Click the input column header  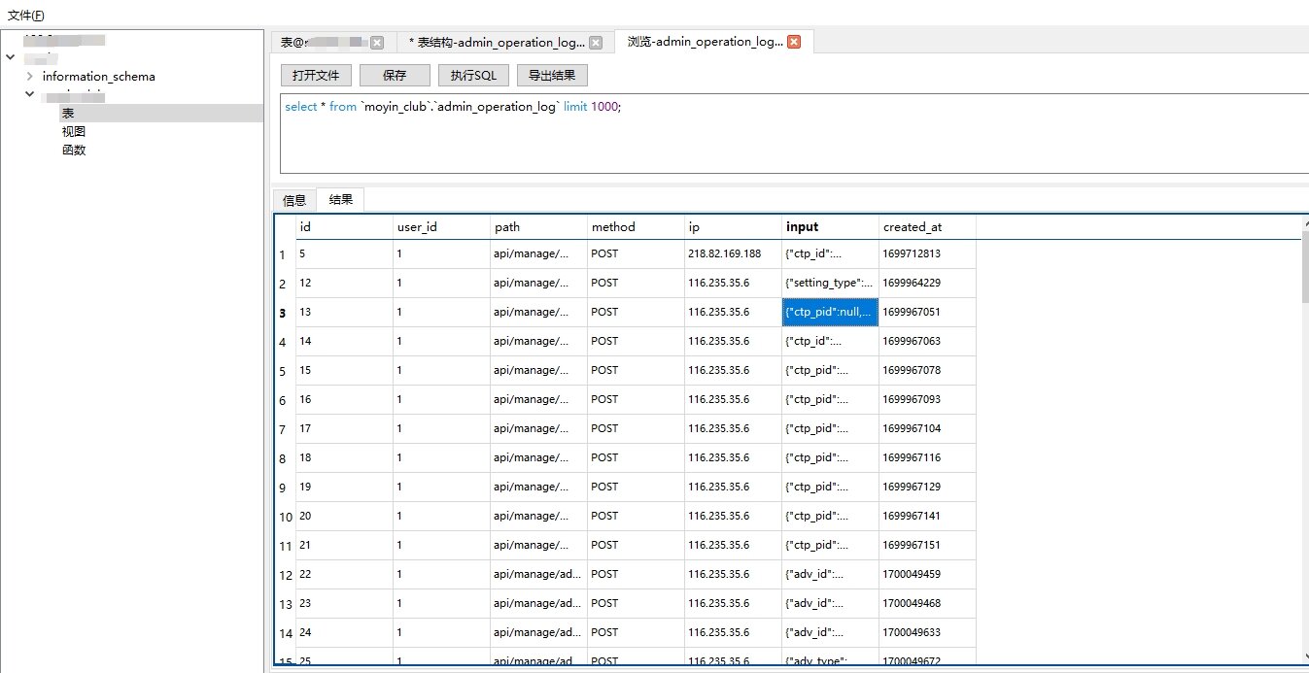[x=830, y=227]
